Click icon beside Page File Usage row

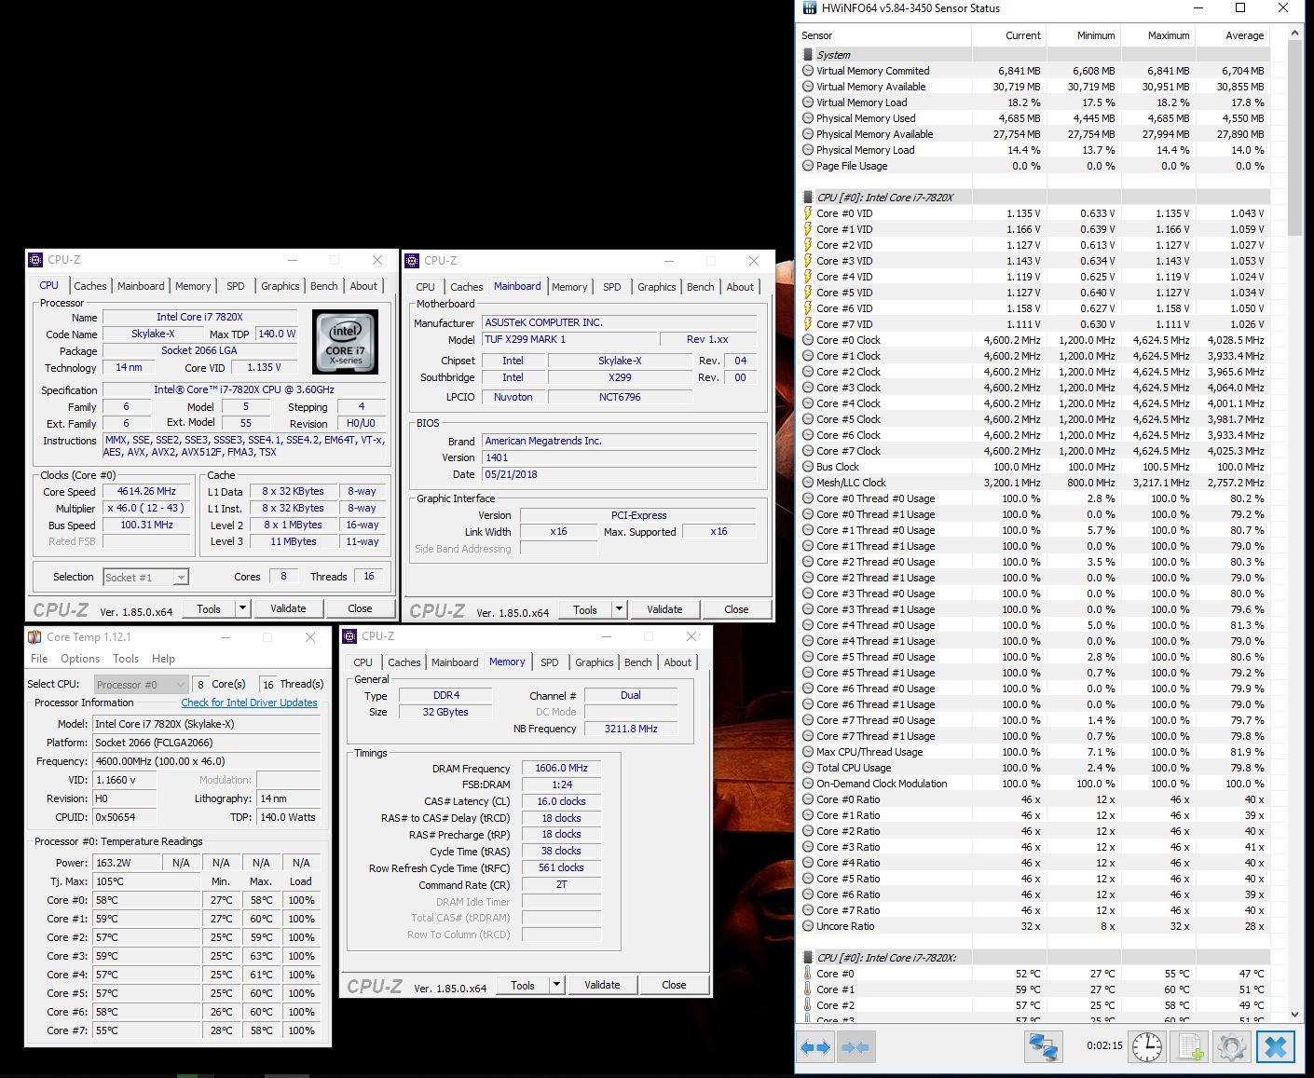(x=808, y=166)
